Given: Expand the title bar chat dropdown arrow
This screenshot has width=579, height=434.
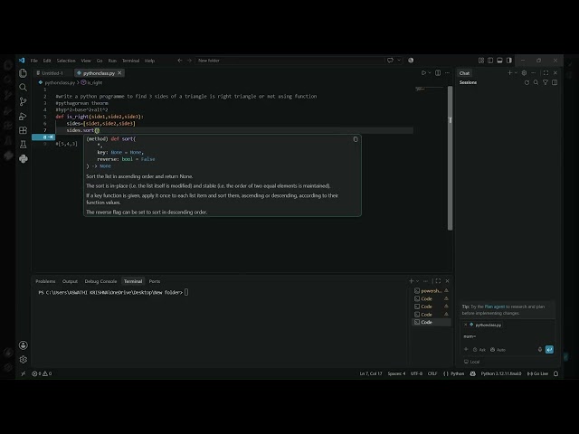Looking at the screenshot, I should [399, 61].
